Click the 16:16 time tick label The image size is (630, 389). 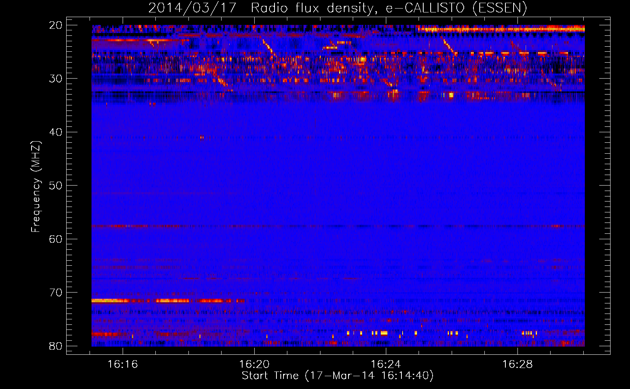123,364
